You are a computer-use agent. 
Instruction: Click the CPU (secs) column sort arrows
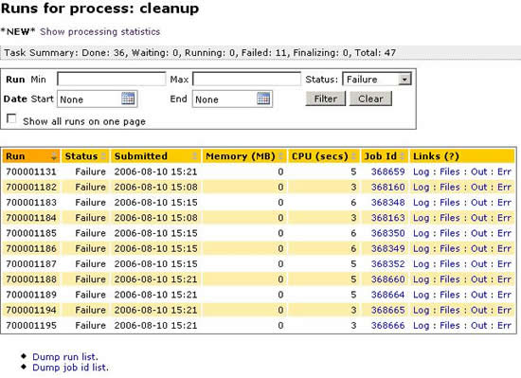tap(353, 156)
